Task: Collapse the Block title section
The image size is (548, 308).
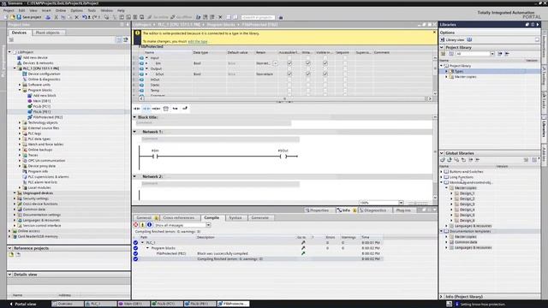Action: pyautogui.click(x=135, y=117)
